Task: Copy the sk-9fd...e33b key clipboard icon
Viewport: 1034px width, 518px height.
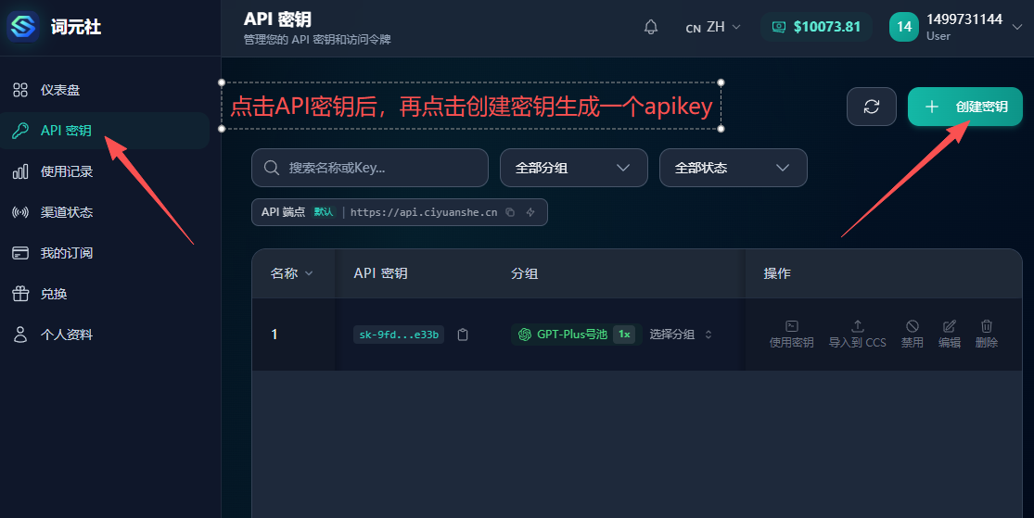Action: (463, 335)
